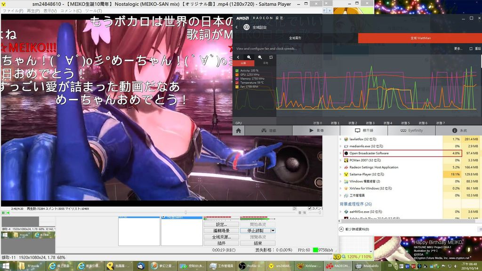The width and height of the screenshot is (482, 271).
Task: Open Thunderbird icon in the taskbar
Action: (141, 266)
